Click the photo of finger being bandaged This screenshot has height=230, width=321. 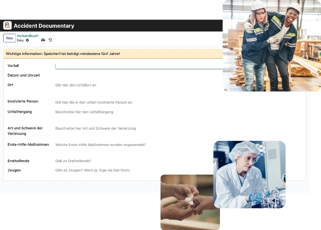[187, 202]
